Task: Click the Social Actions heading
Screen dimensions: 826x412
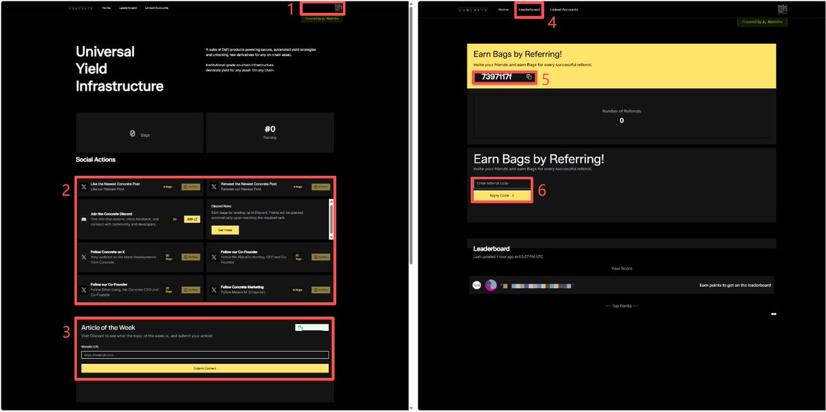Action: pyautogui.click(x=96, y=160)
